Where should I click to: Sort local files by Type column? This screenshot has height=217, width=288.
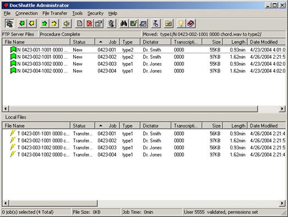click(130, 126)
